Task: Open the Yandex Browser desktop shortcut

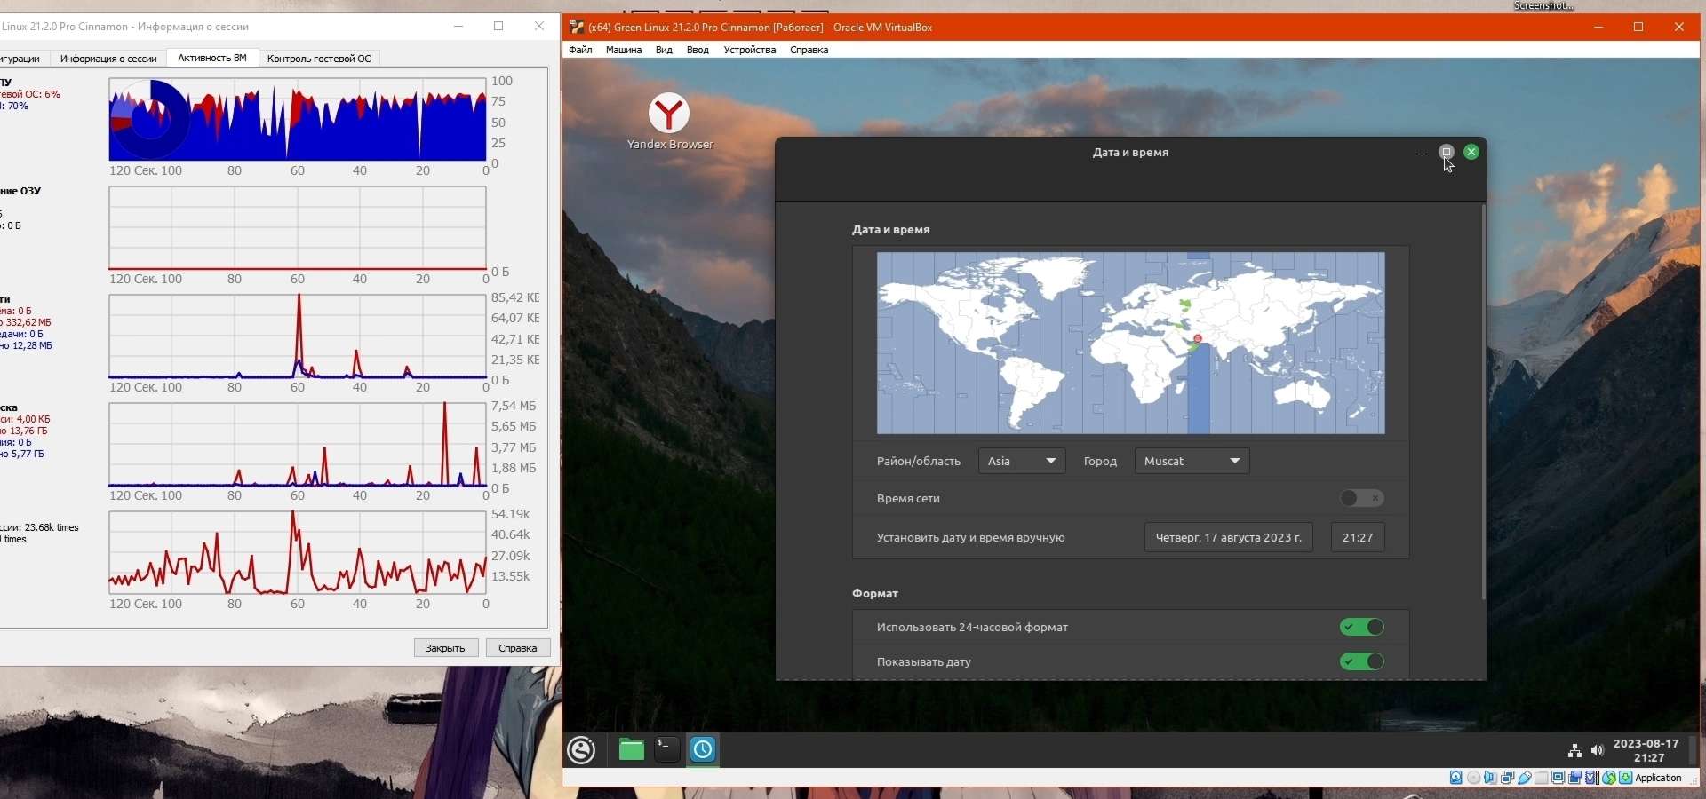Action: point(669,121)
